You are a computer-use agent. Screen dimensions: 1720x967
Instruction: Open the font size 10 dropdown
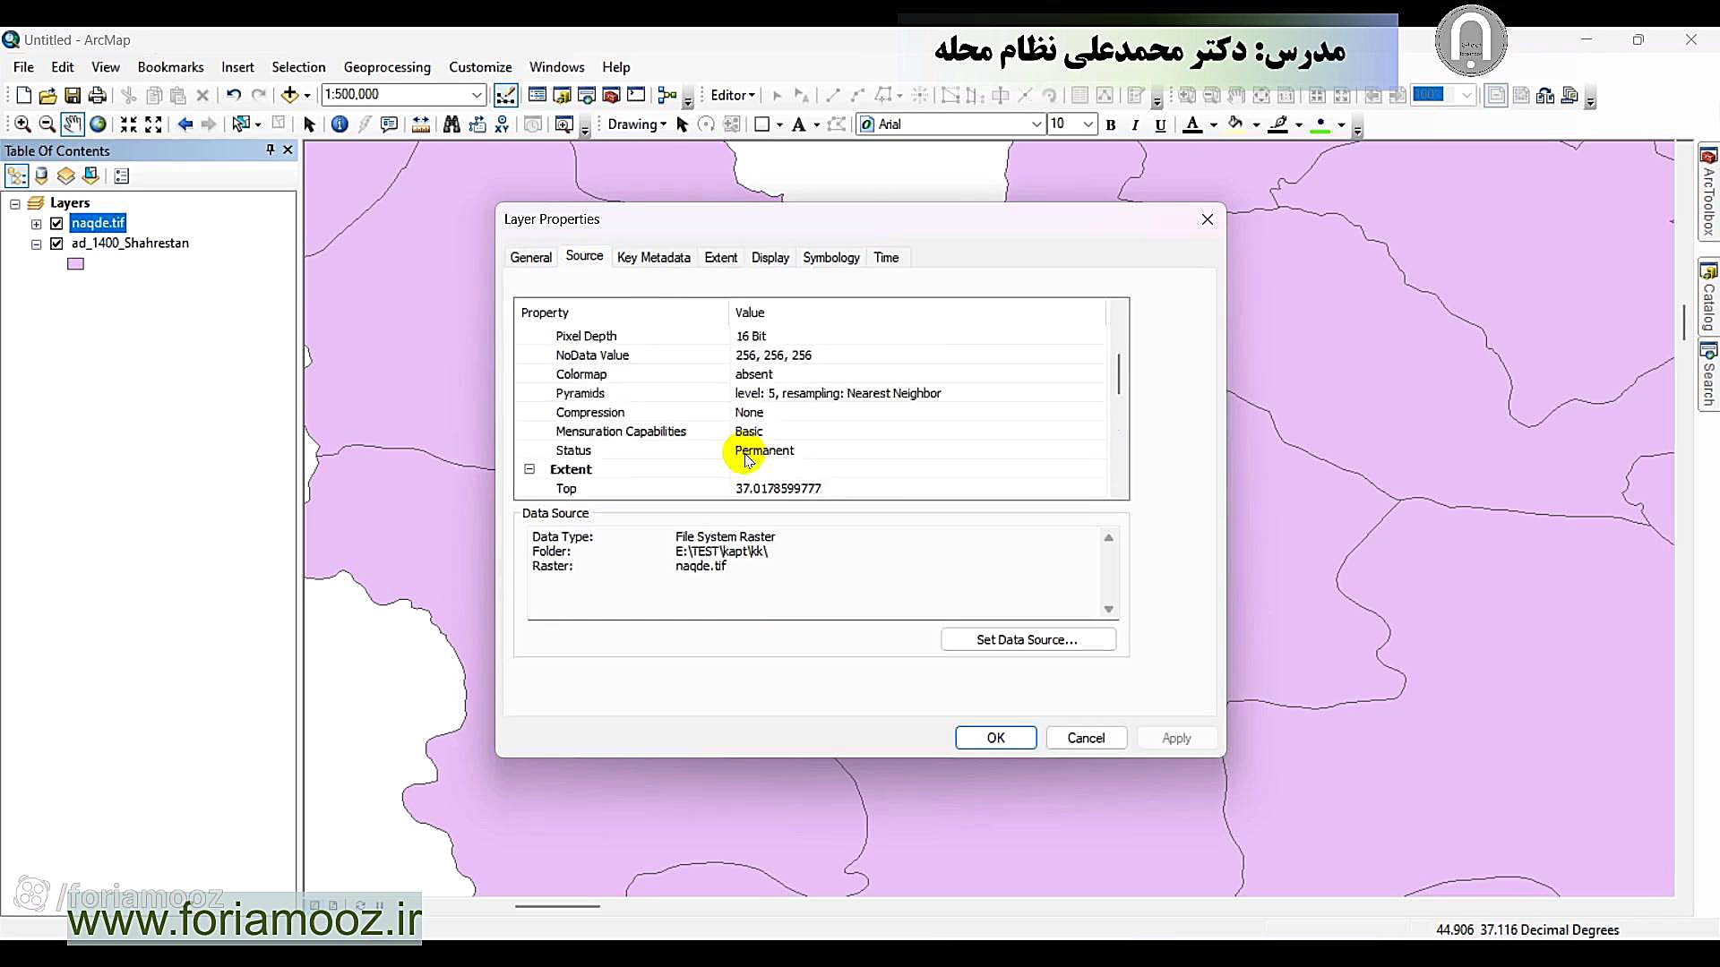(x=1088, y=124)
